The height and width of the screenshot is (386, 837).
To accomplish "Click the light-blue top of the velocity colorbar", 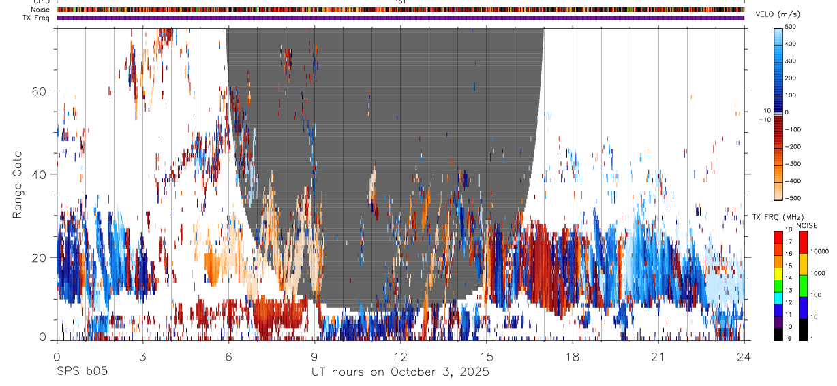I will click(x=778, y=34).
